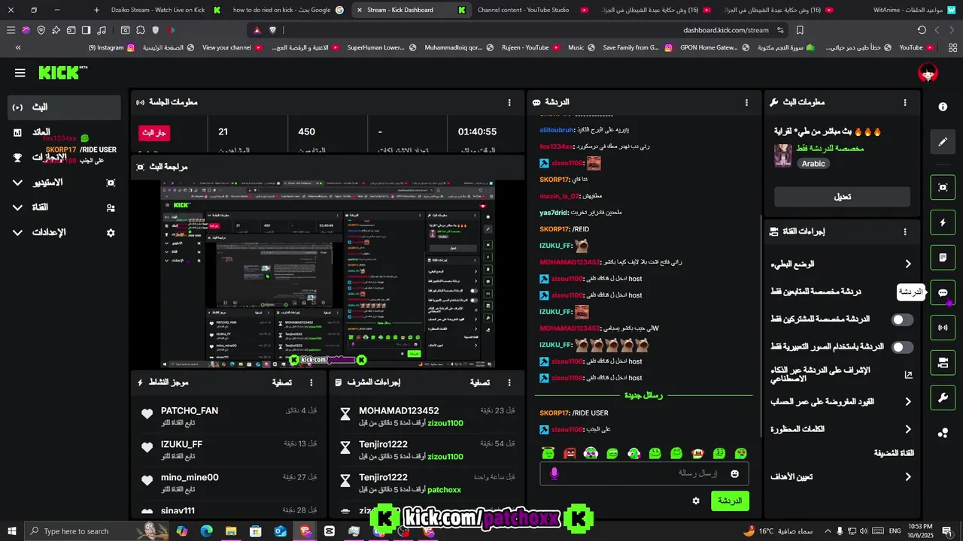Enable emotes-only chat toggle

pos(902,347)
